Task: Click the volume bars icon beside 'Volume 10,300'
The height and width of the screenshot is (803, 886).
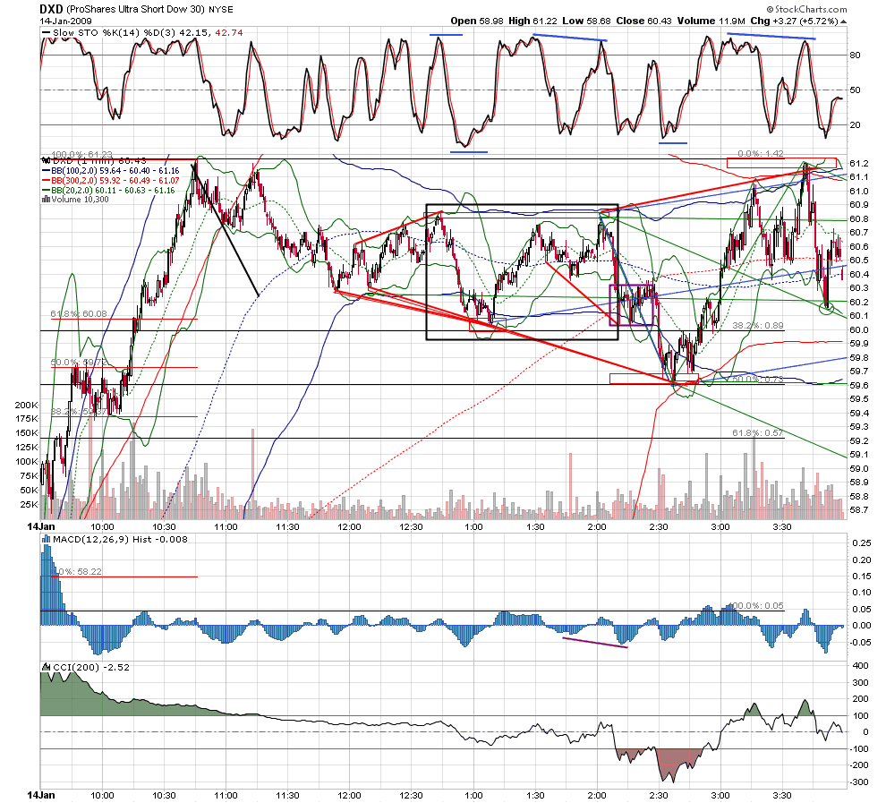Action: point(47,200)
